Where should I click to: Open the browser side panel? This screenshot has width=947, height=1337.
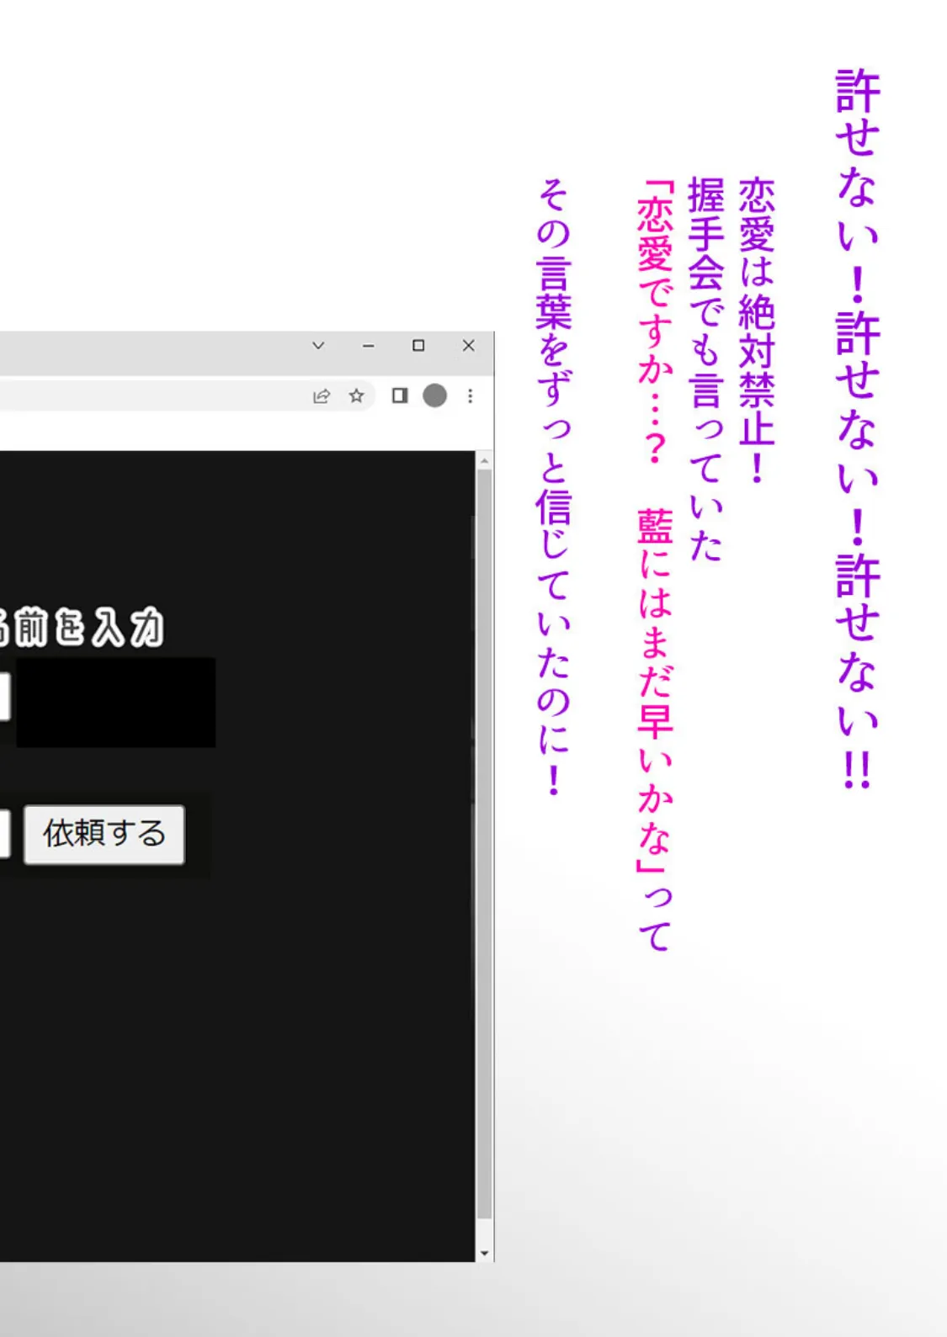[400, 396]
